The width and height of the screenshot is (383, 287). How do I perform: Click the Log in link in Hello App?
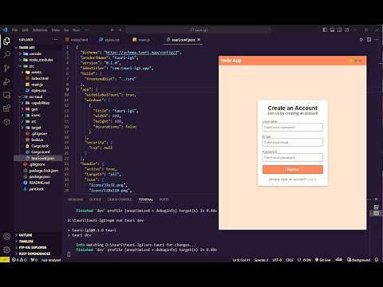(x=312, y=179)
